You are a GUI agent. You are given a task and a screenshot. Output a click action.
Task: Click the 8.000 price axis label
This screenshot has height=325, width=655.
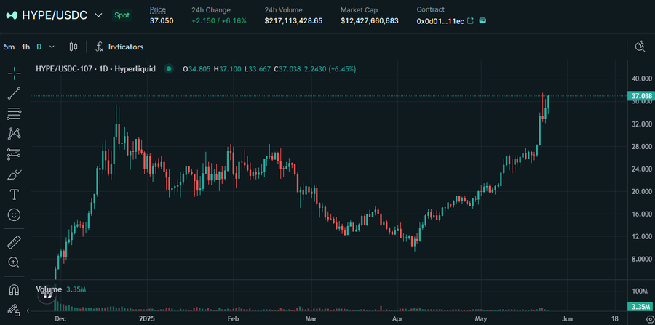click(643, 259)
